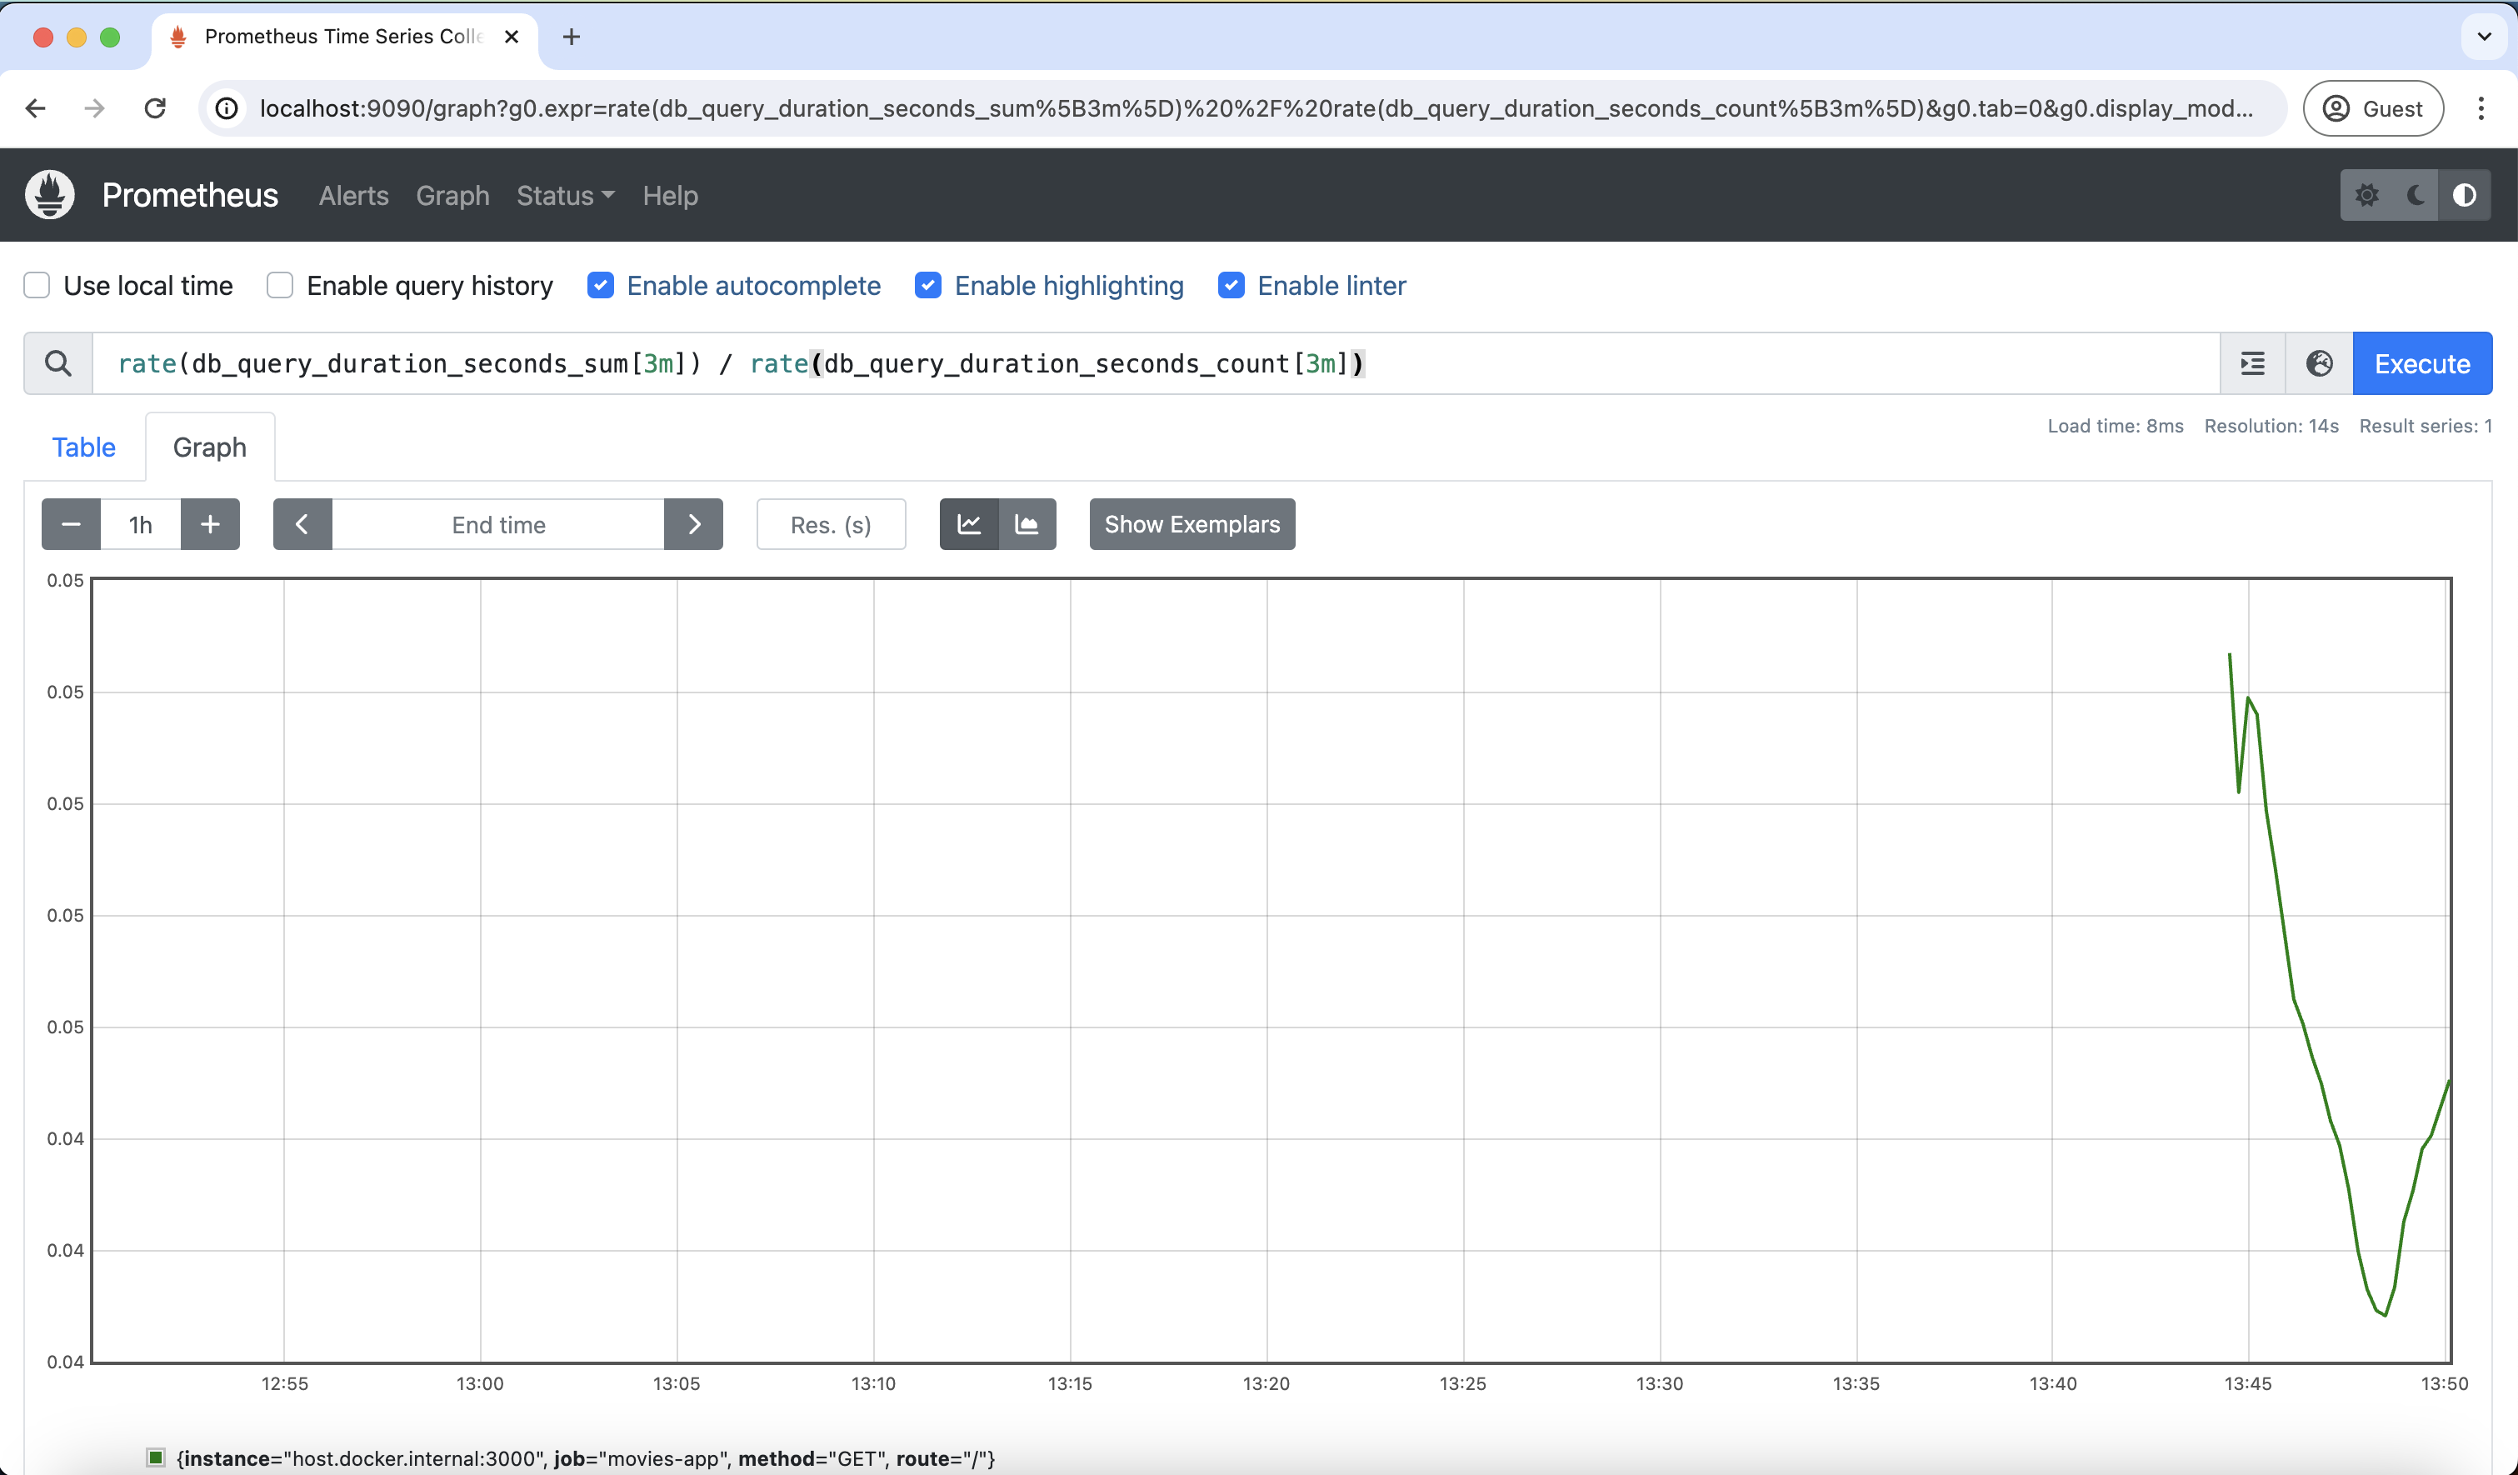Click the Resolution: 14s text
2518x1475 pixels.
click(2271, 426)
